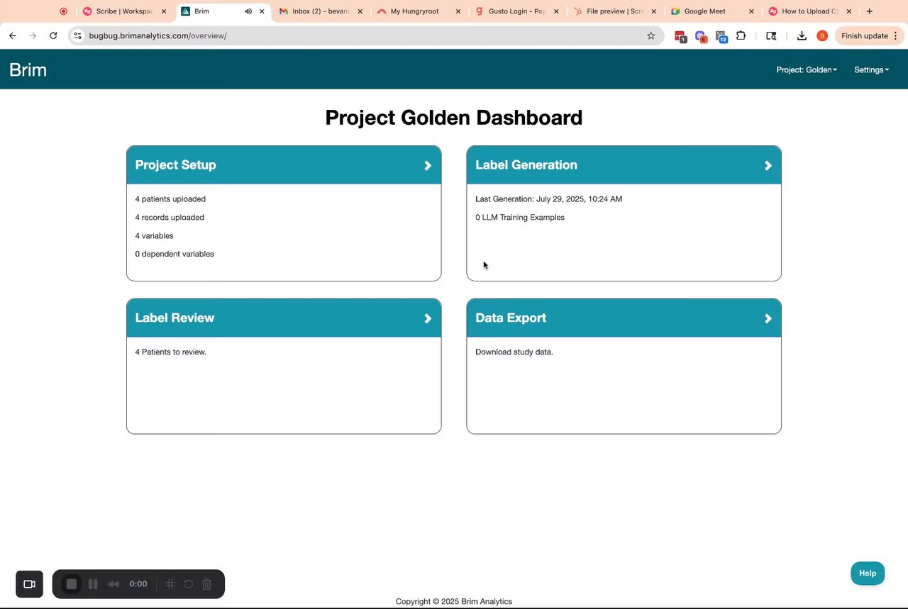Bookmark this page with the star icon
The height and width of the screenshot is (609, 908).
[x=650, y=35]
